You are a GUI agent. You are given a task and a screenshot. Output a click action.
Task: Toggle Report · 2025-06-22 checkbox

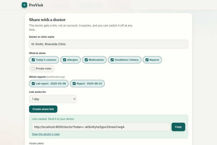coord(74,83)
